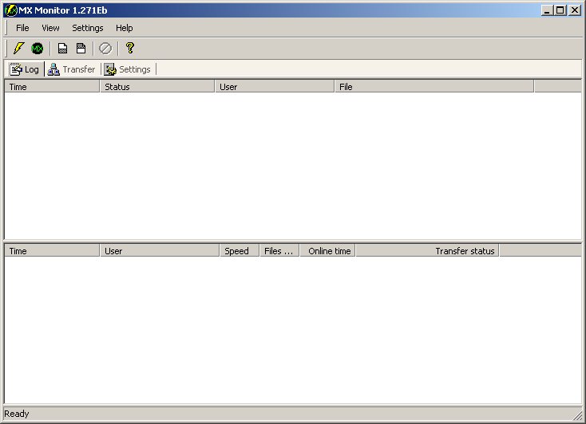Image resolution: width=586 pixels, height=424 pixels.
Task: Click the first document icon in toolbar
Action: tap(62, 49)
